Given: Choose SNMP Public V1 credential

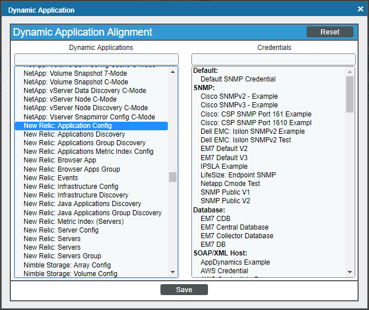Looking at the screenshot, I should 225,192.
